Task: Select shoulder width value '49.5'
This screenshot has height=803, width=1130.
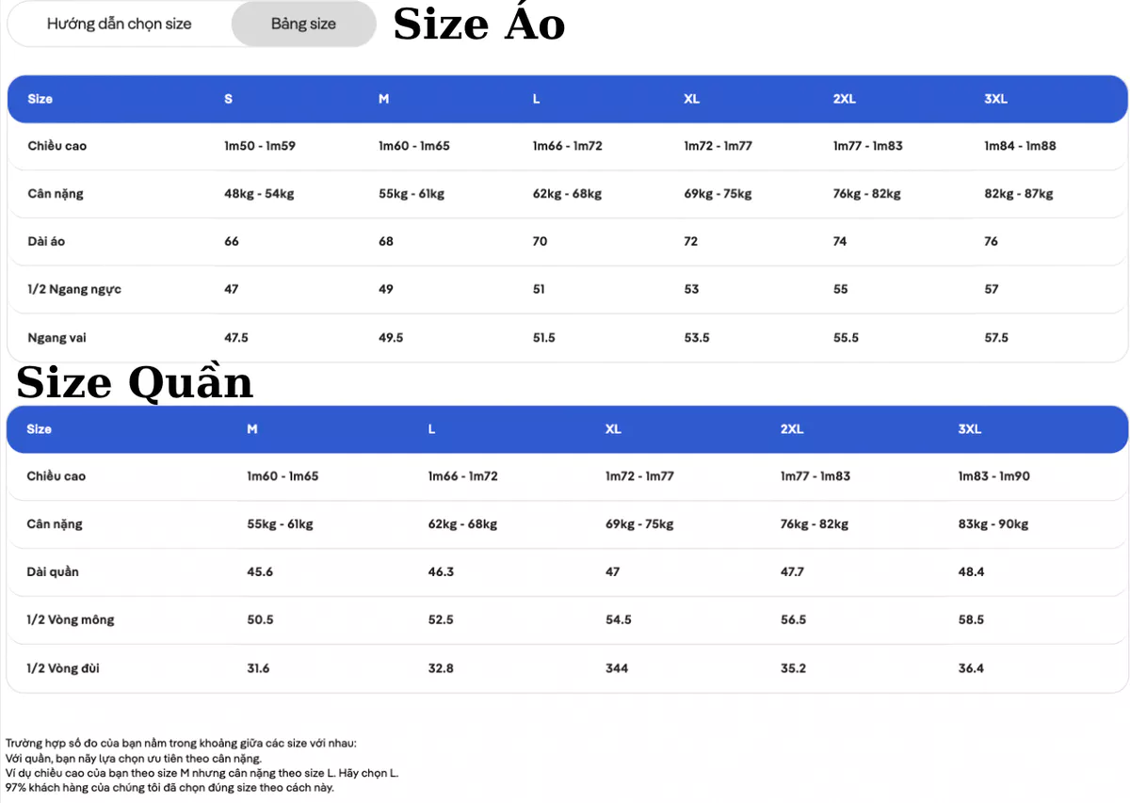Action: pos(391,337)
